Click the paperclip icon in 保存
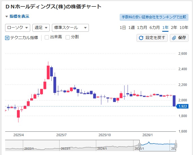Viewport: 193px width, 155px height. (174, 38)
